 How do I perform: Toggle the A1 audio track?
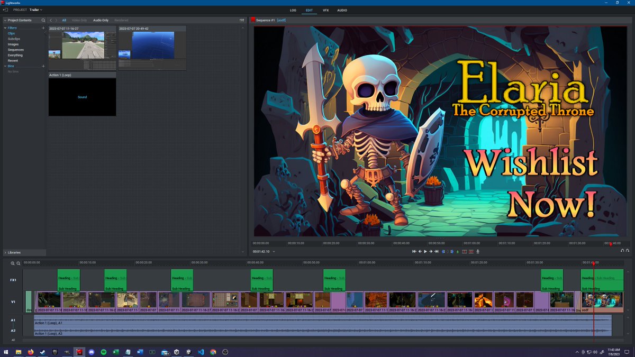[x=13, y=320]
